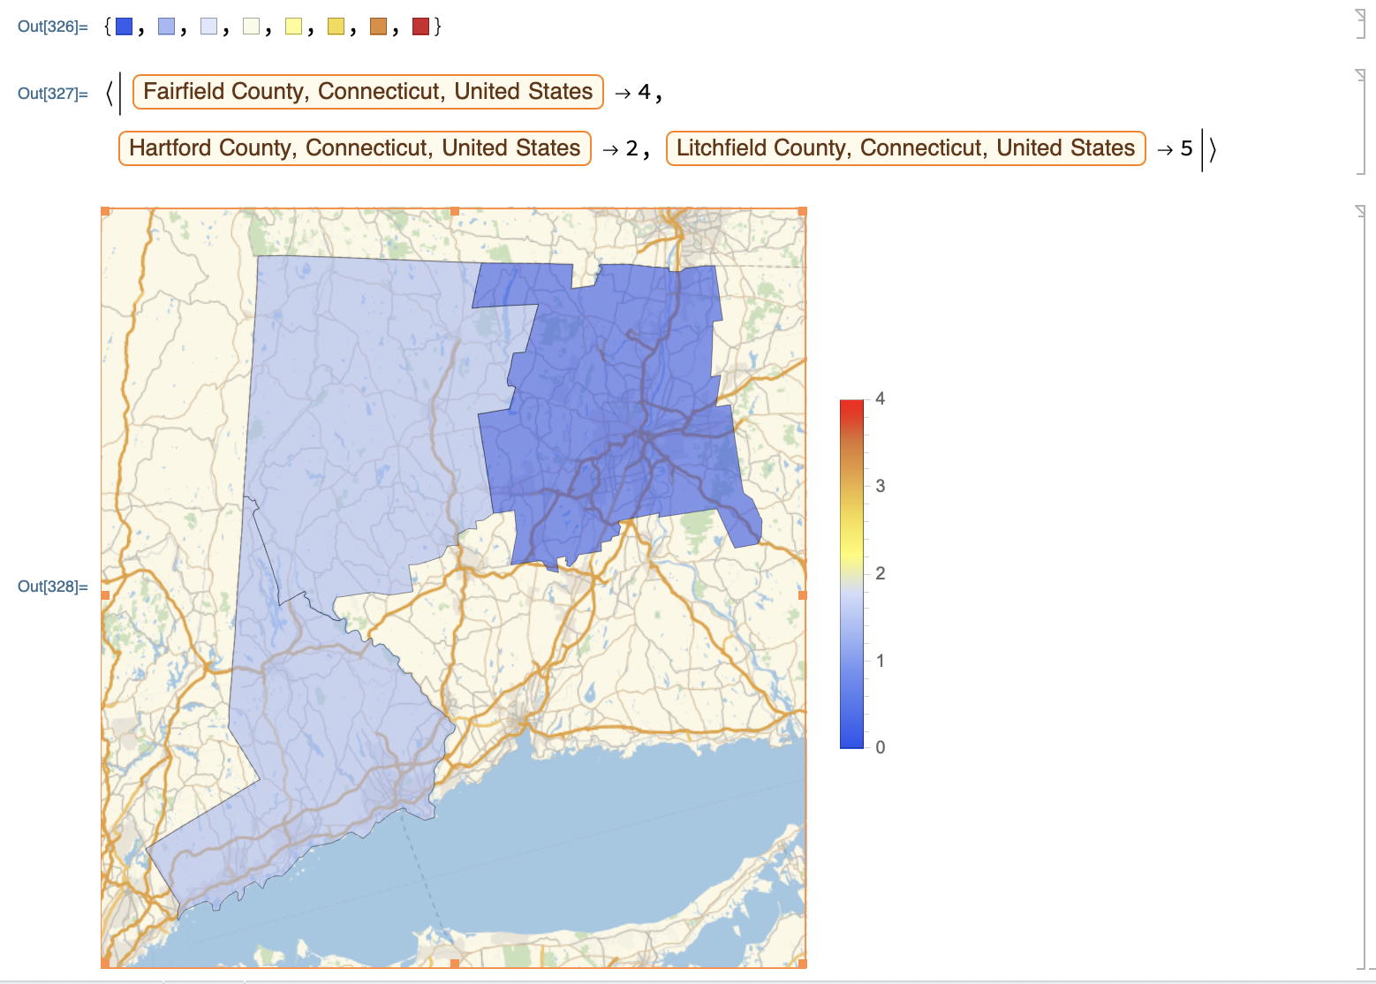Pick the orange-brown color swatch
Screen dimensions: 1376x984
point(378,26)
